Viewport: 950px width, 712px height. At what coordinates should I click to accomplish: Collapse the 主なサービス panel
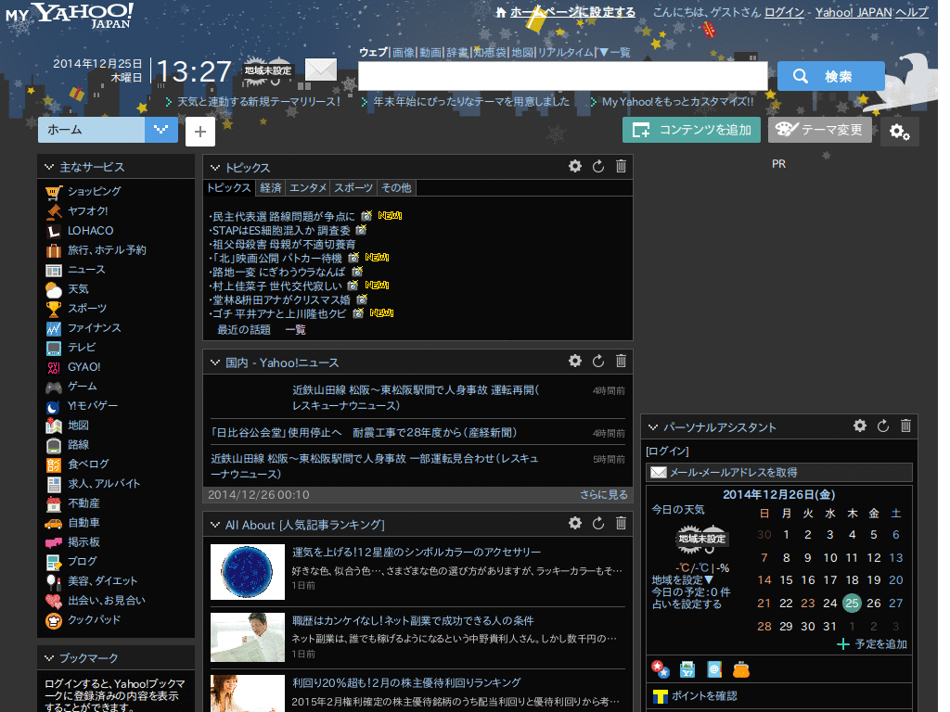click(x=49, y=167)
